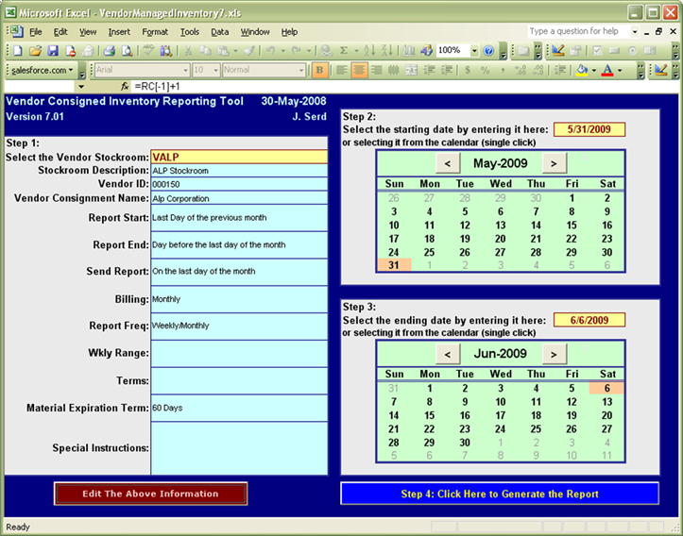683x536 pixels.
Task: Open the Normal style dropdown
Action: coord(301,70)
